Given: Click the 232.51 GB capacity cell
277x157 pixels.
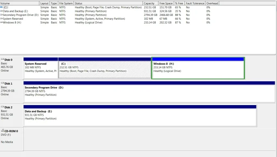Looking at the screenshot, I should [150, 7].
